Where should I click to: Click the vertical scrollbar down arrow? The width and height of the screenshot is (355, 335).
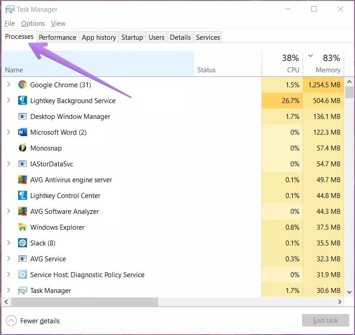pyautogui.click(x=349, y=292)
